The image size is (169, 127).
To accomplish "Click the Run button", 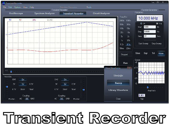I will point(125,63).
